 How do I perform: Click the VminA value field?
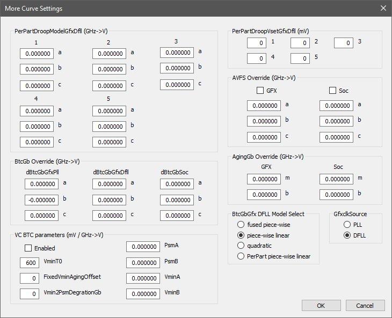tap(143, 278)
